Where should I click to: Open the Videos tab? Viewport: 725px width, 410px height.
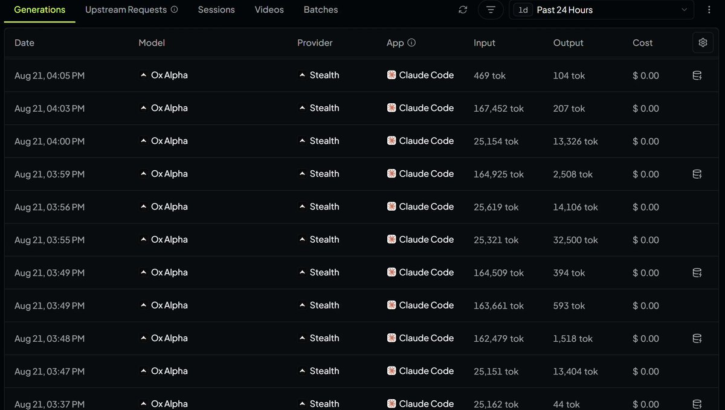coord(269,10)
